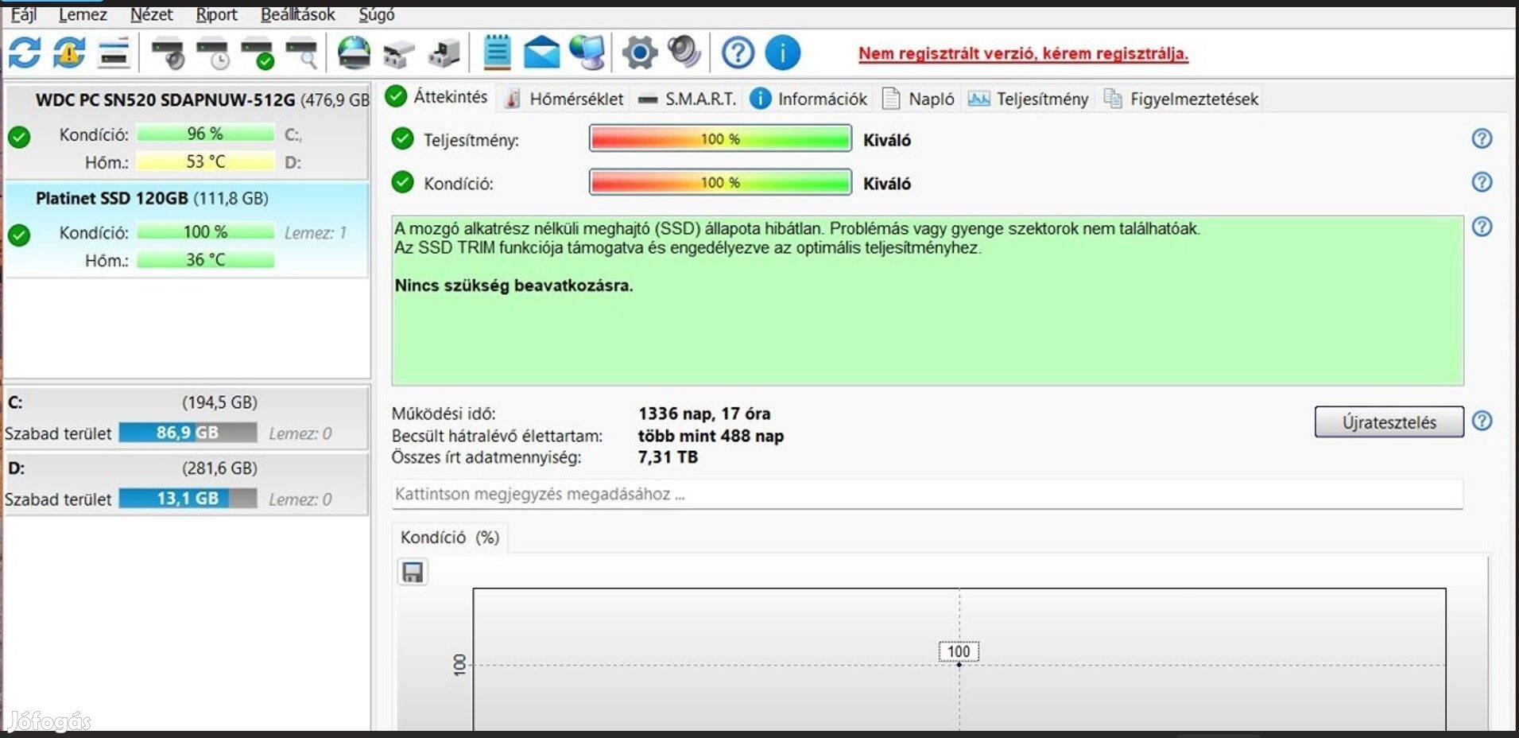Click the 86,9 GB free space bar

188,433
